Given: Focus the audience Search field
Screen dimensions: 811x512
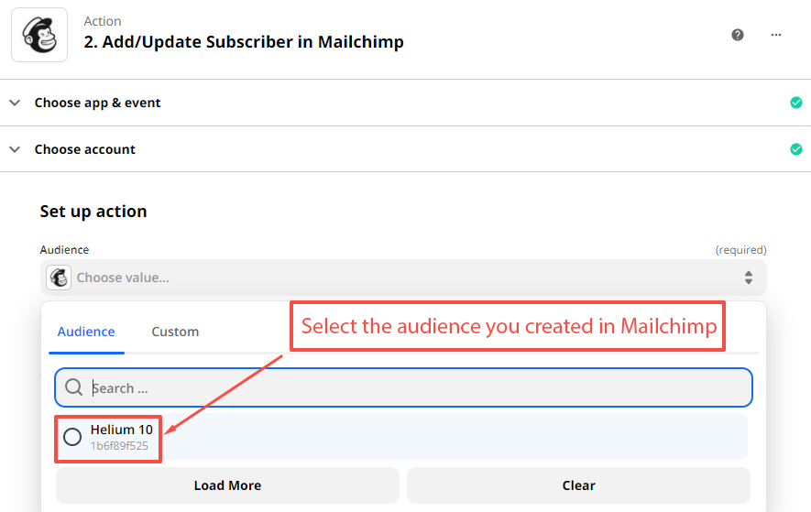Looking at the screenshot, I should (x=412, y=388).
